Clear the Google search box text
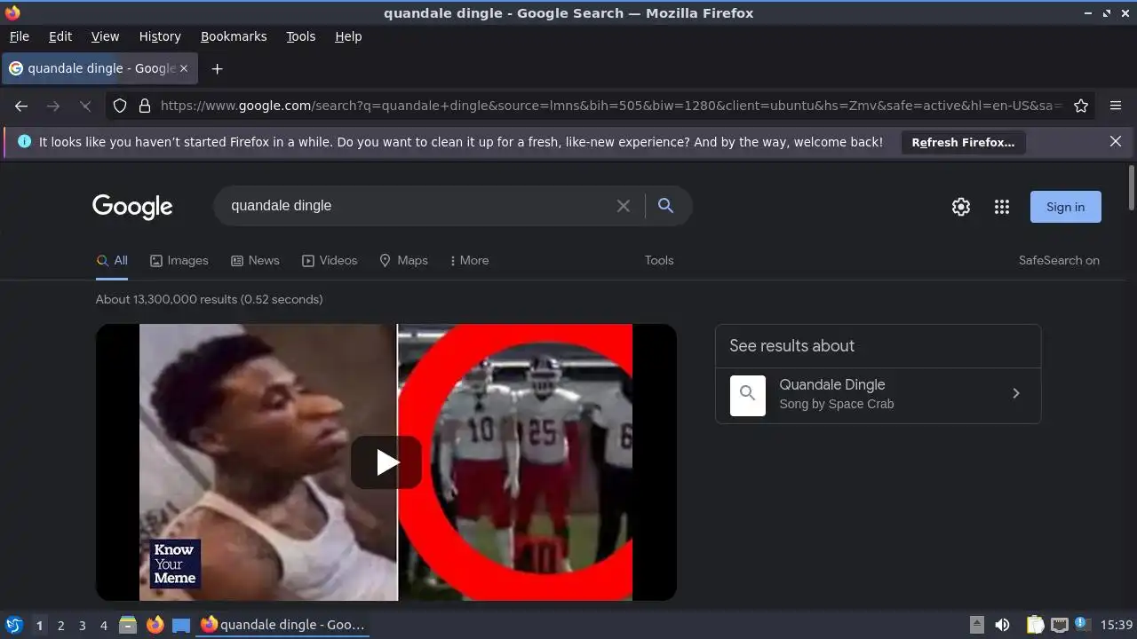The image size is (1137, 639). (x=624, y=206)
